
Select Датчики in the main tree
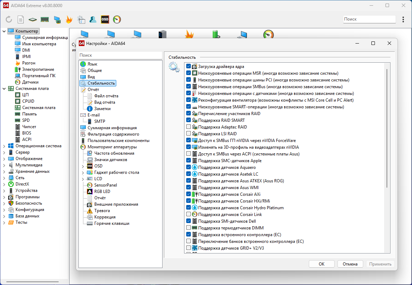pos(30,82)
